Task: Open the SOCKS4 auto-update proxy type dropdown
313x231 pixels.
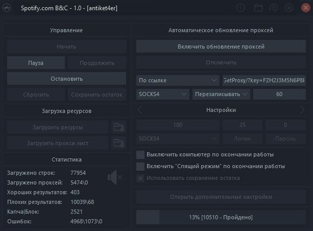Action: pyautogui.click(x=163, y=94)
